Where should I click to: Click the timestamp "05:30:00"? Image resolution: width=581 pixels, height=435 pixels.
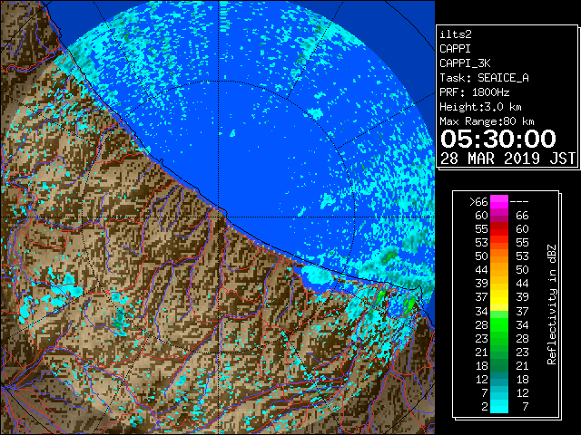tap(498, 139)
